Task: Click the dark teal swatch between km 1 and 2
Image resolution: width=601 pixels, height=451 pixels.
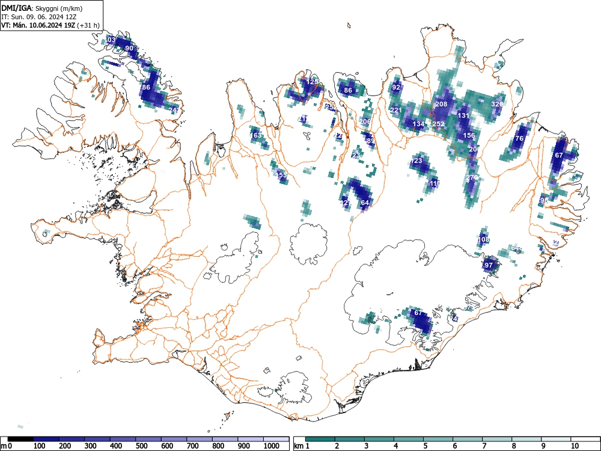Action: click(x=320, y=439)
